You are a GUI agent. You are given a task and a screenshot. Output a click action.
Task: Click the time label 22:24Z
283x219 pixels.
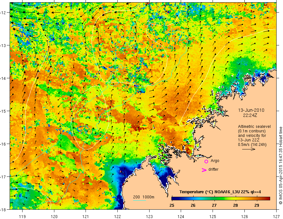(250, 115)
